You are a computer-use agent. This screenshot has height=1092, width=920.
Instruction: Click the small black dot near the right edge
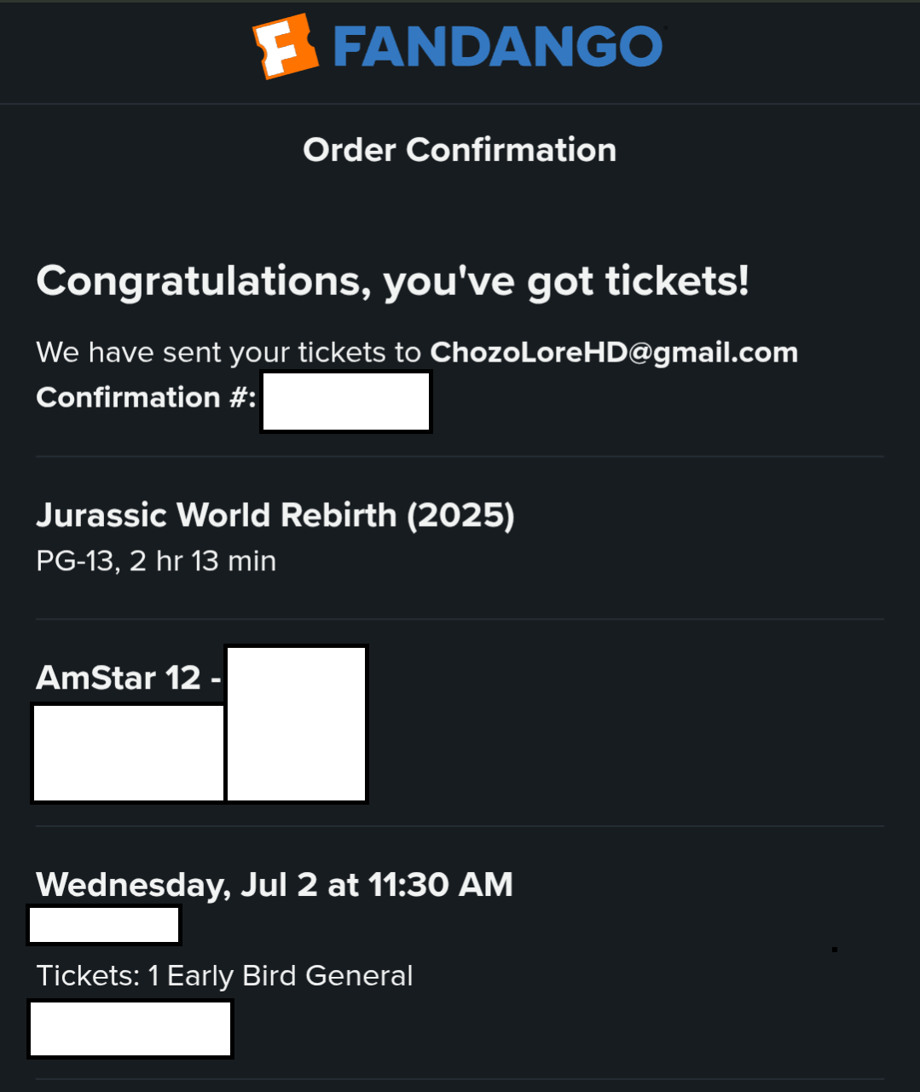tap(835, 949)
